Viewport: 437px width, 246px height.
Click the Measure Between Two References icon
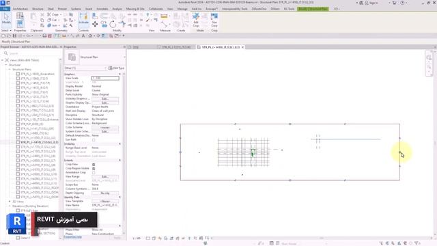164,25
